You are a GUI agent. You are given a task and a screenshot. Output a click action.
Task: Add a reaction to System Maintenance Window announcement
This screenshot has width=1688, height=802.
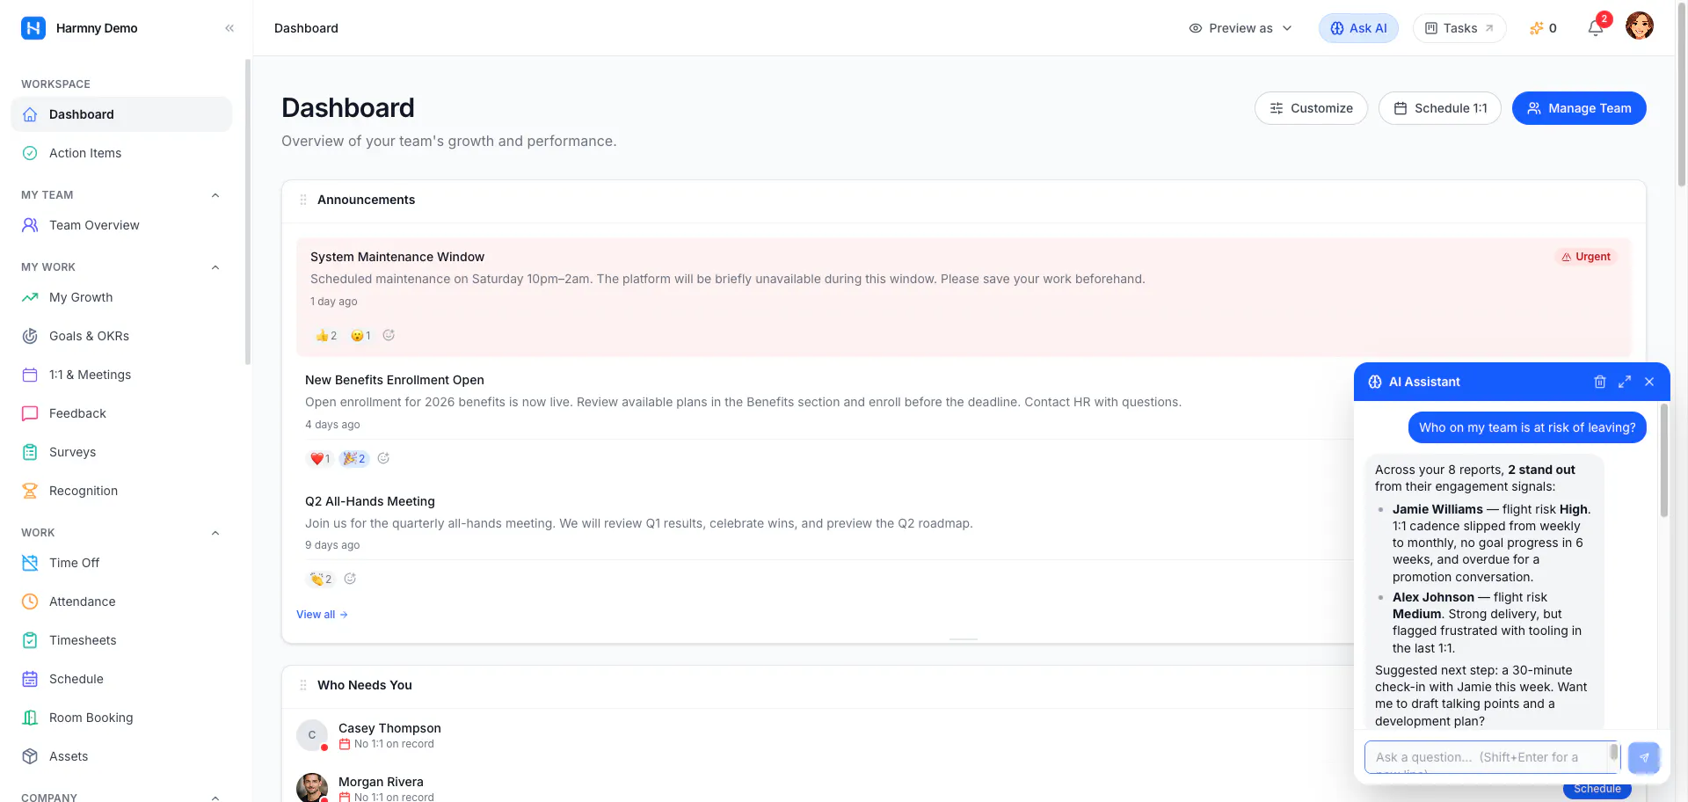pyautogui.click(x=389, y=335)
